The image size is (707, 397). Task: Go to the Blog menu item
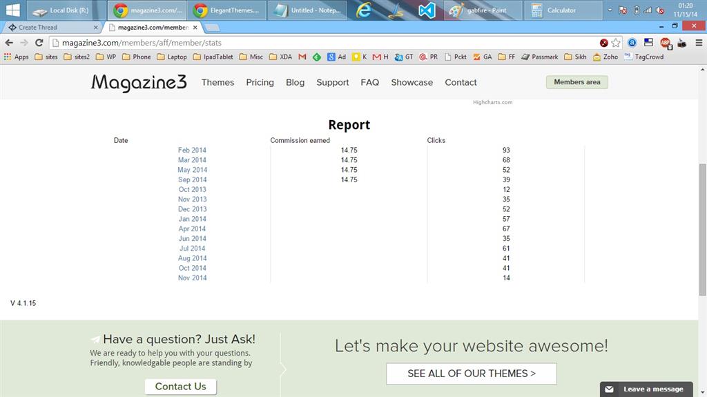tap(296, 83)
